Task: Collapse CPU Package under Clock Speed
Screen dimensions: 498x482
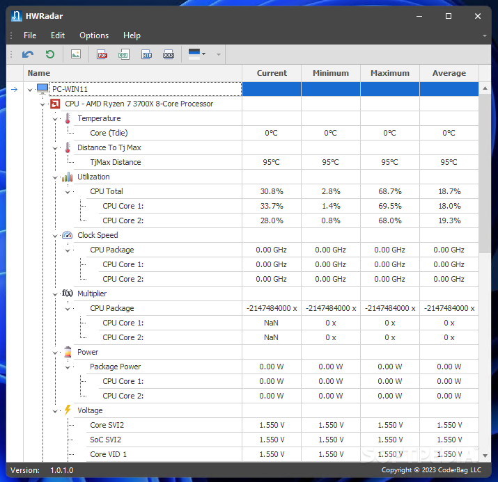Action: pos(68,250)
